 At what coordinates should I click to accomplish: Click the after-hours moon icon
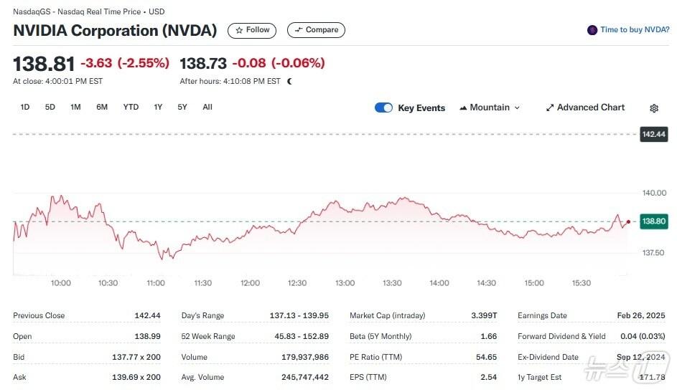tap(289, 82)
